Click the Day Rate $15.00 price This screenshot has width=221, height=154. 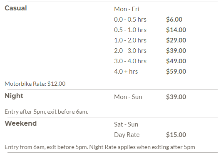coord(176,135)
